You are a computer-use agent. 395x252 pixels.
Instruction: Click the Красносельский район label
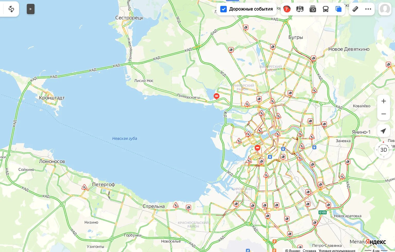tap(193, 224)
